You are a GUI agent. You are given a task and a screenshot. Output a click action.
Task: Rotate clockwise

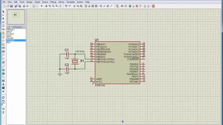tap(3, 98)
